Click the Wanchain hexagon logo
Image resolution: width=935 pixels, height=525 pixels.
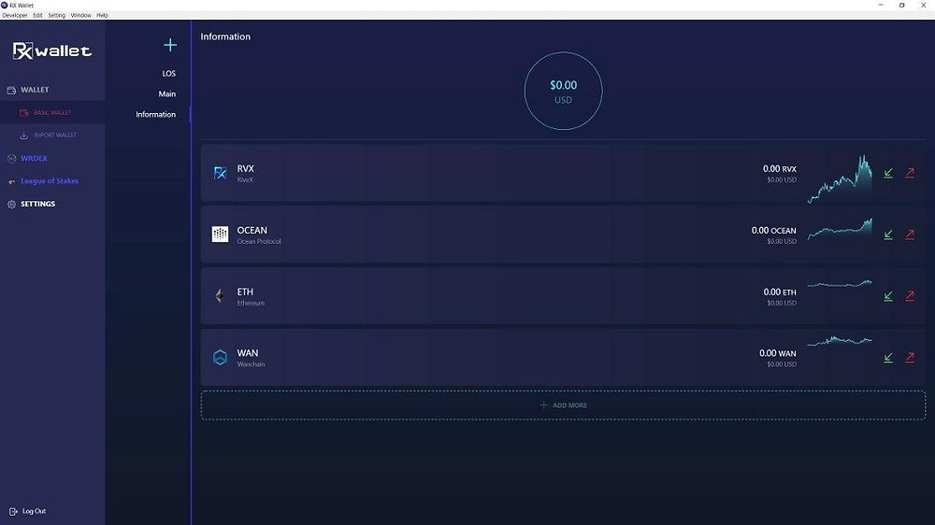(x=220, y=357)
